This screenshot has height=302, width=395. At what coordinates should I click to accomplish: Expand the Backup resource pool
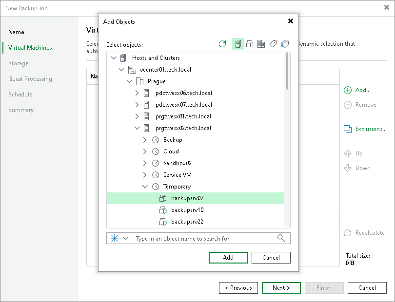(x=145, y=139)
